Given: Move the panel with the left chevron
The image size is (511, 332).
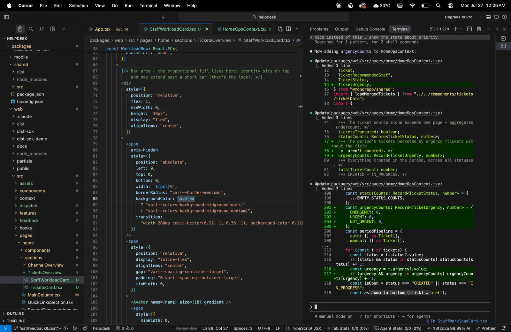Looking at the screenshot, I should [x=497, y=29].
